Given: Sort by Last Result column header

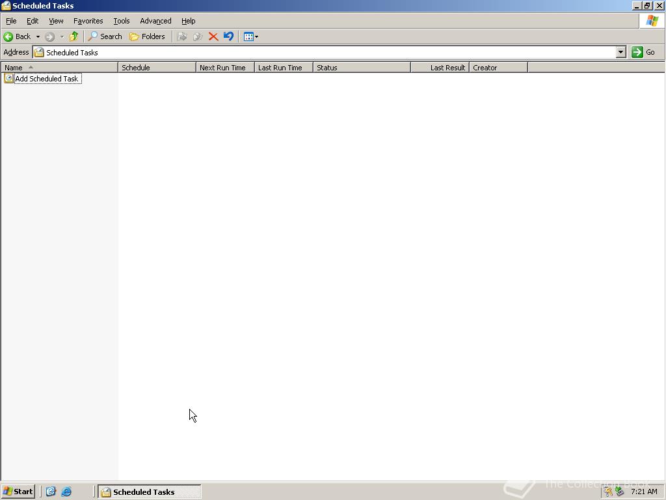Looking at the screenshot, I should tap(440, 68).
